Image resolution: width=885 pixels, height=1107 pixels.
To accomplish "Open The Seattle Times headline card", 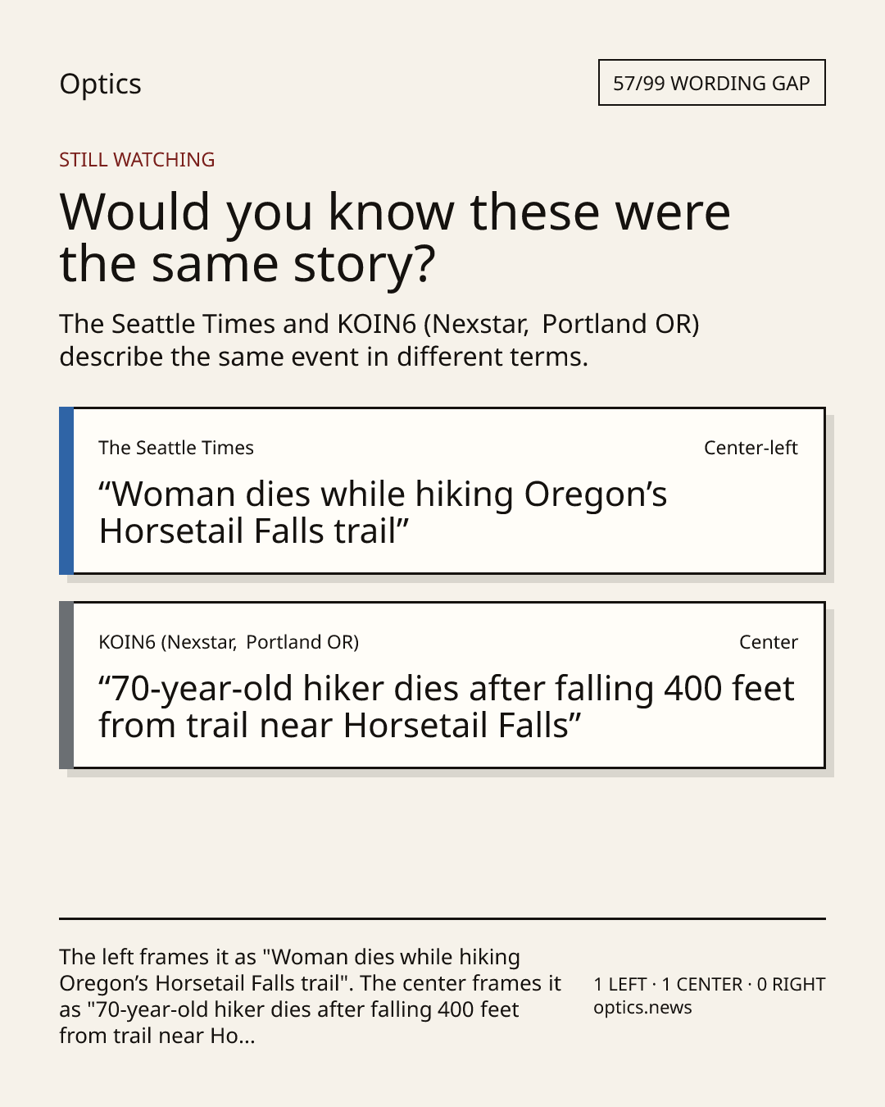I will click(442, 490).
